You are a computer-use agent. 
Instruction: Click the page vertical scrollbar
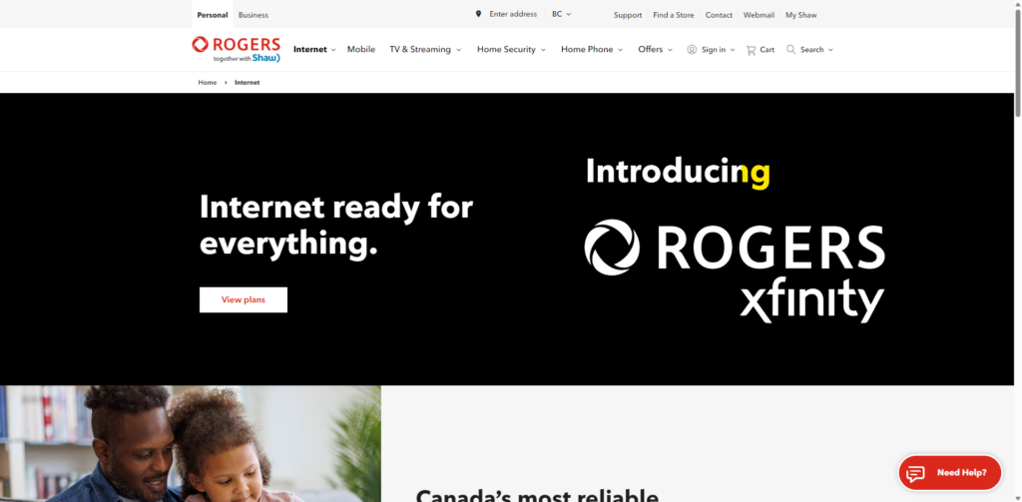click(1017, 251)
